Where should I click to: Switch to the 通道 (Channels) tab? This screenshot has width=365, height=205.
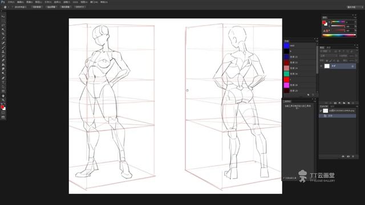pyautogui.click(x=328, y=47)
